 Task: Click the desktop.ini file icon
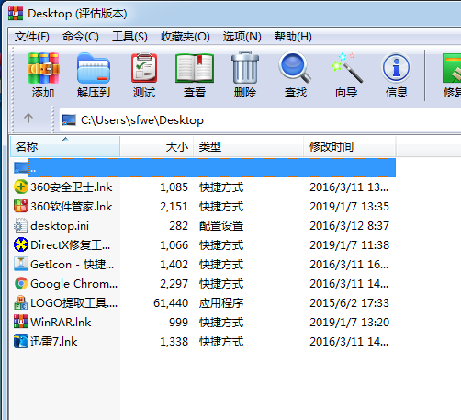[x=21, y=225]
